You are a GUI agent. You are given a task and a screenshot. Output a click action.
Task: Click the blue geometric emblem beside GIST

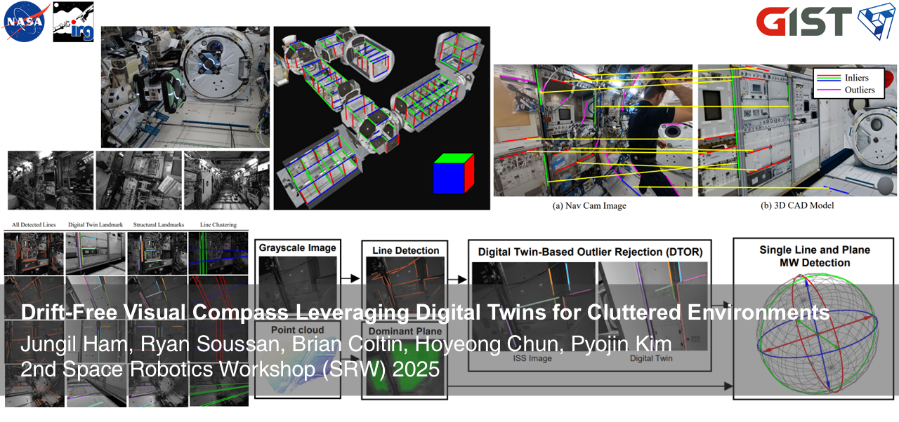[875, 22]
